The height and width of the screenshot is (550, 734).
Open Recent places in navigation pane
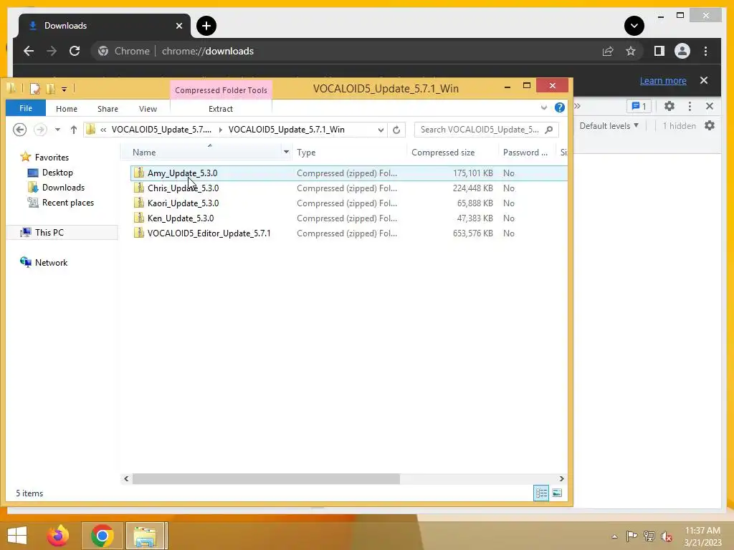tap(68, 202)
